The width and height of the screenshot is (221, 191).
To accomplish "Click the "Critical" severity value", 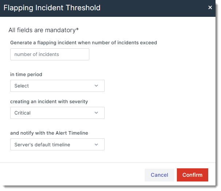I will click(x=23, y=113).
